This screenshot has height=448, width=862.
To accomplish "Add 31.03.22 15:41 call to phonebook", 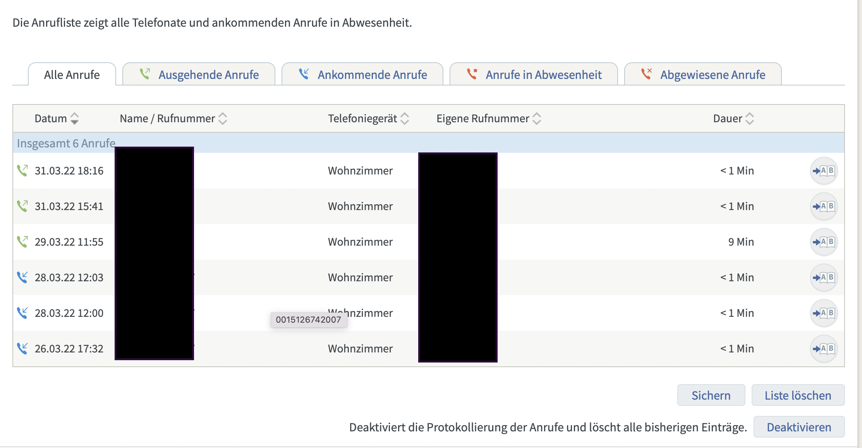I will pyautogui.click(x=824, y=206).
